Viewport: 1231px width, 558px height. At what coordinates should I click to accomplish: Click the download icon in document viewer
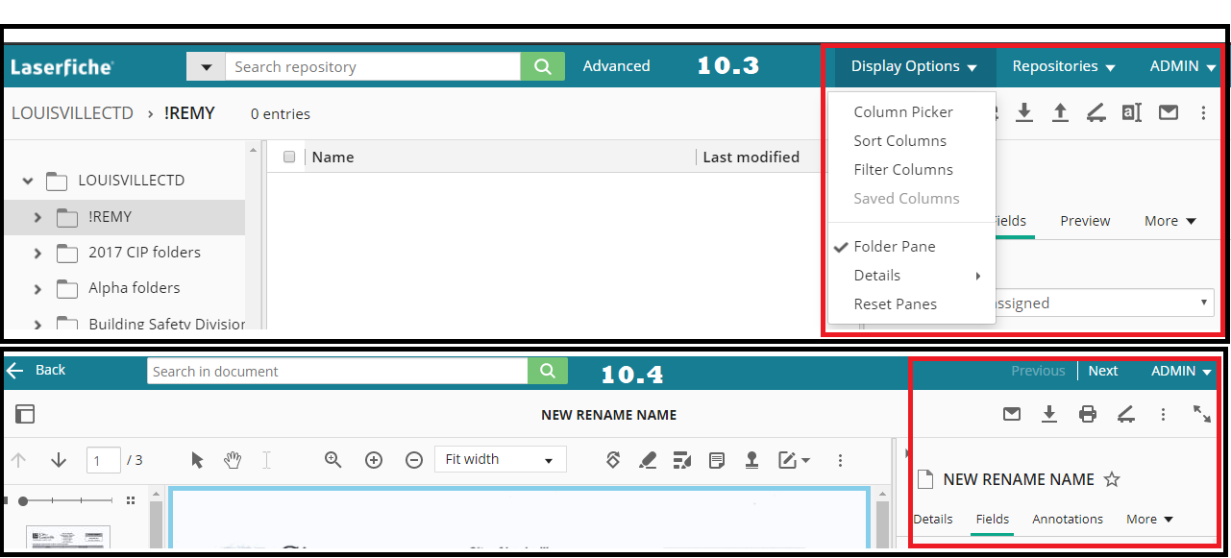(x=1049, y=414)
